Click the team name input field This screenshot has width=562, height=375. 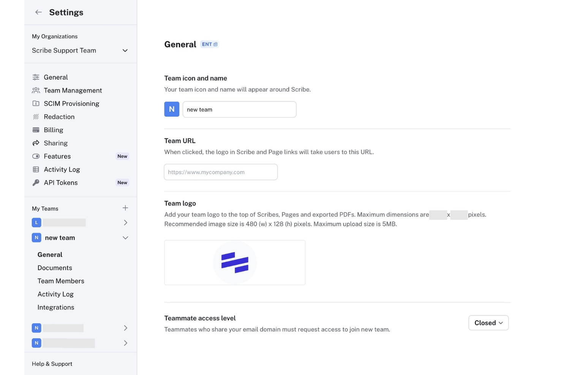click(239, 109)
